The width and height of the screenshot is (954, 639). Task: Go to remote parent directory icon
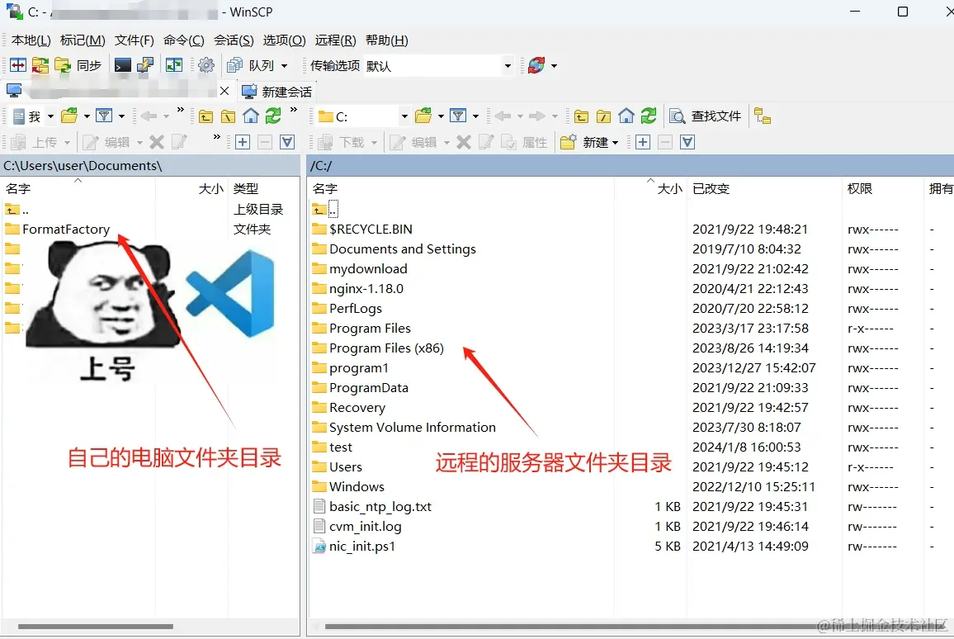coord(581,116)
